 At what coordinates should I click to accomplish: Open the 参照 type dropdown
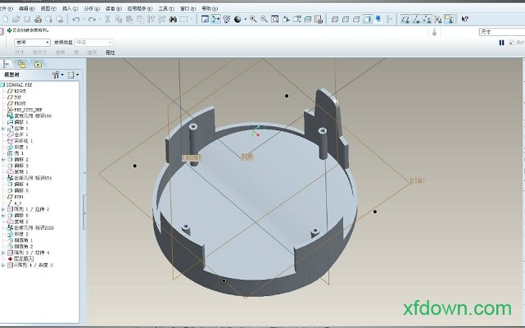pyautogui.click(x=48, y=42)
